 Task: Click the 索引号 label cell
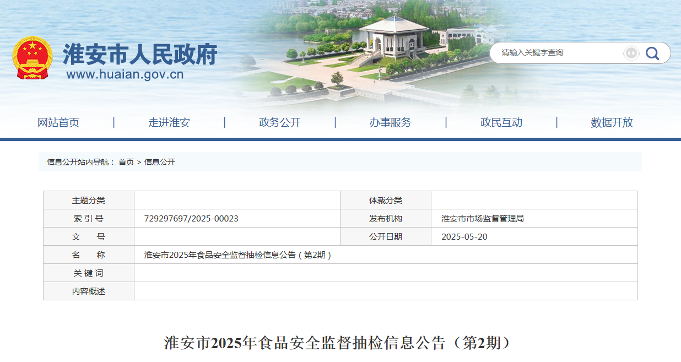coord(89,218)
